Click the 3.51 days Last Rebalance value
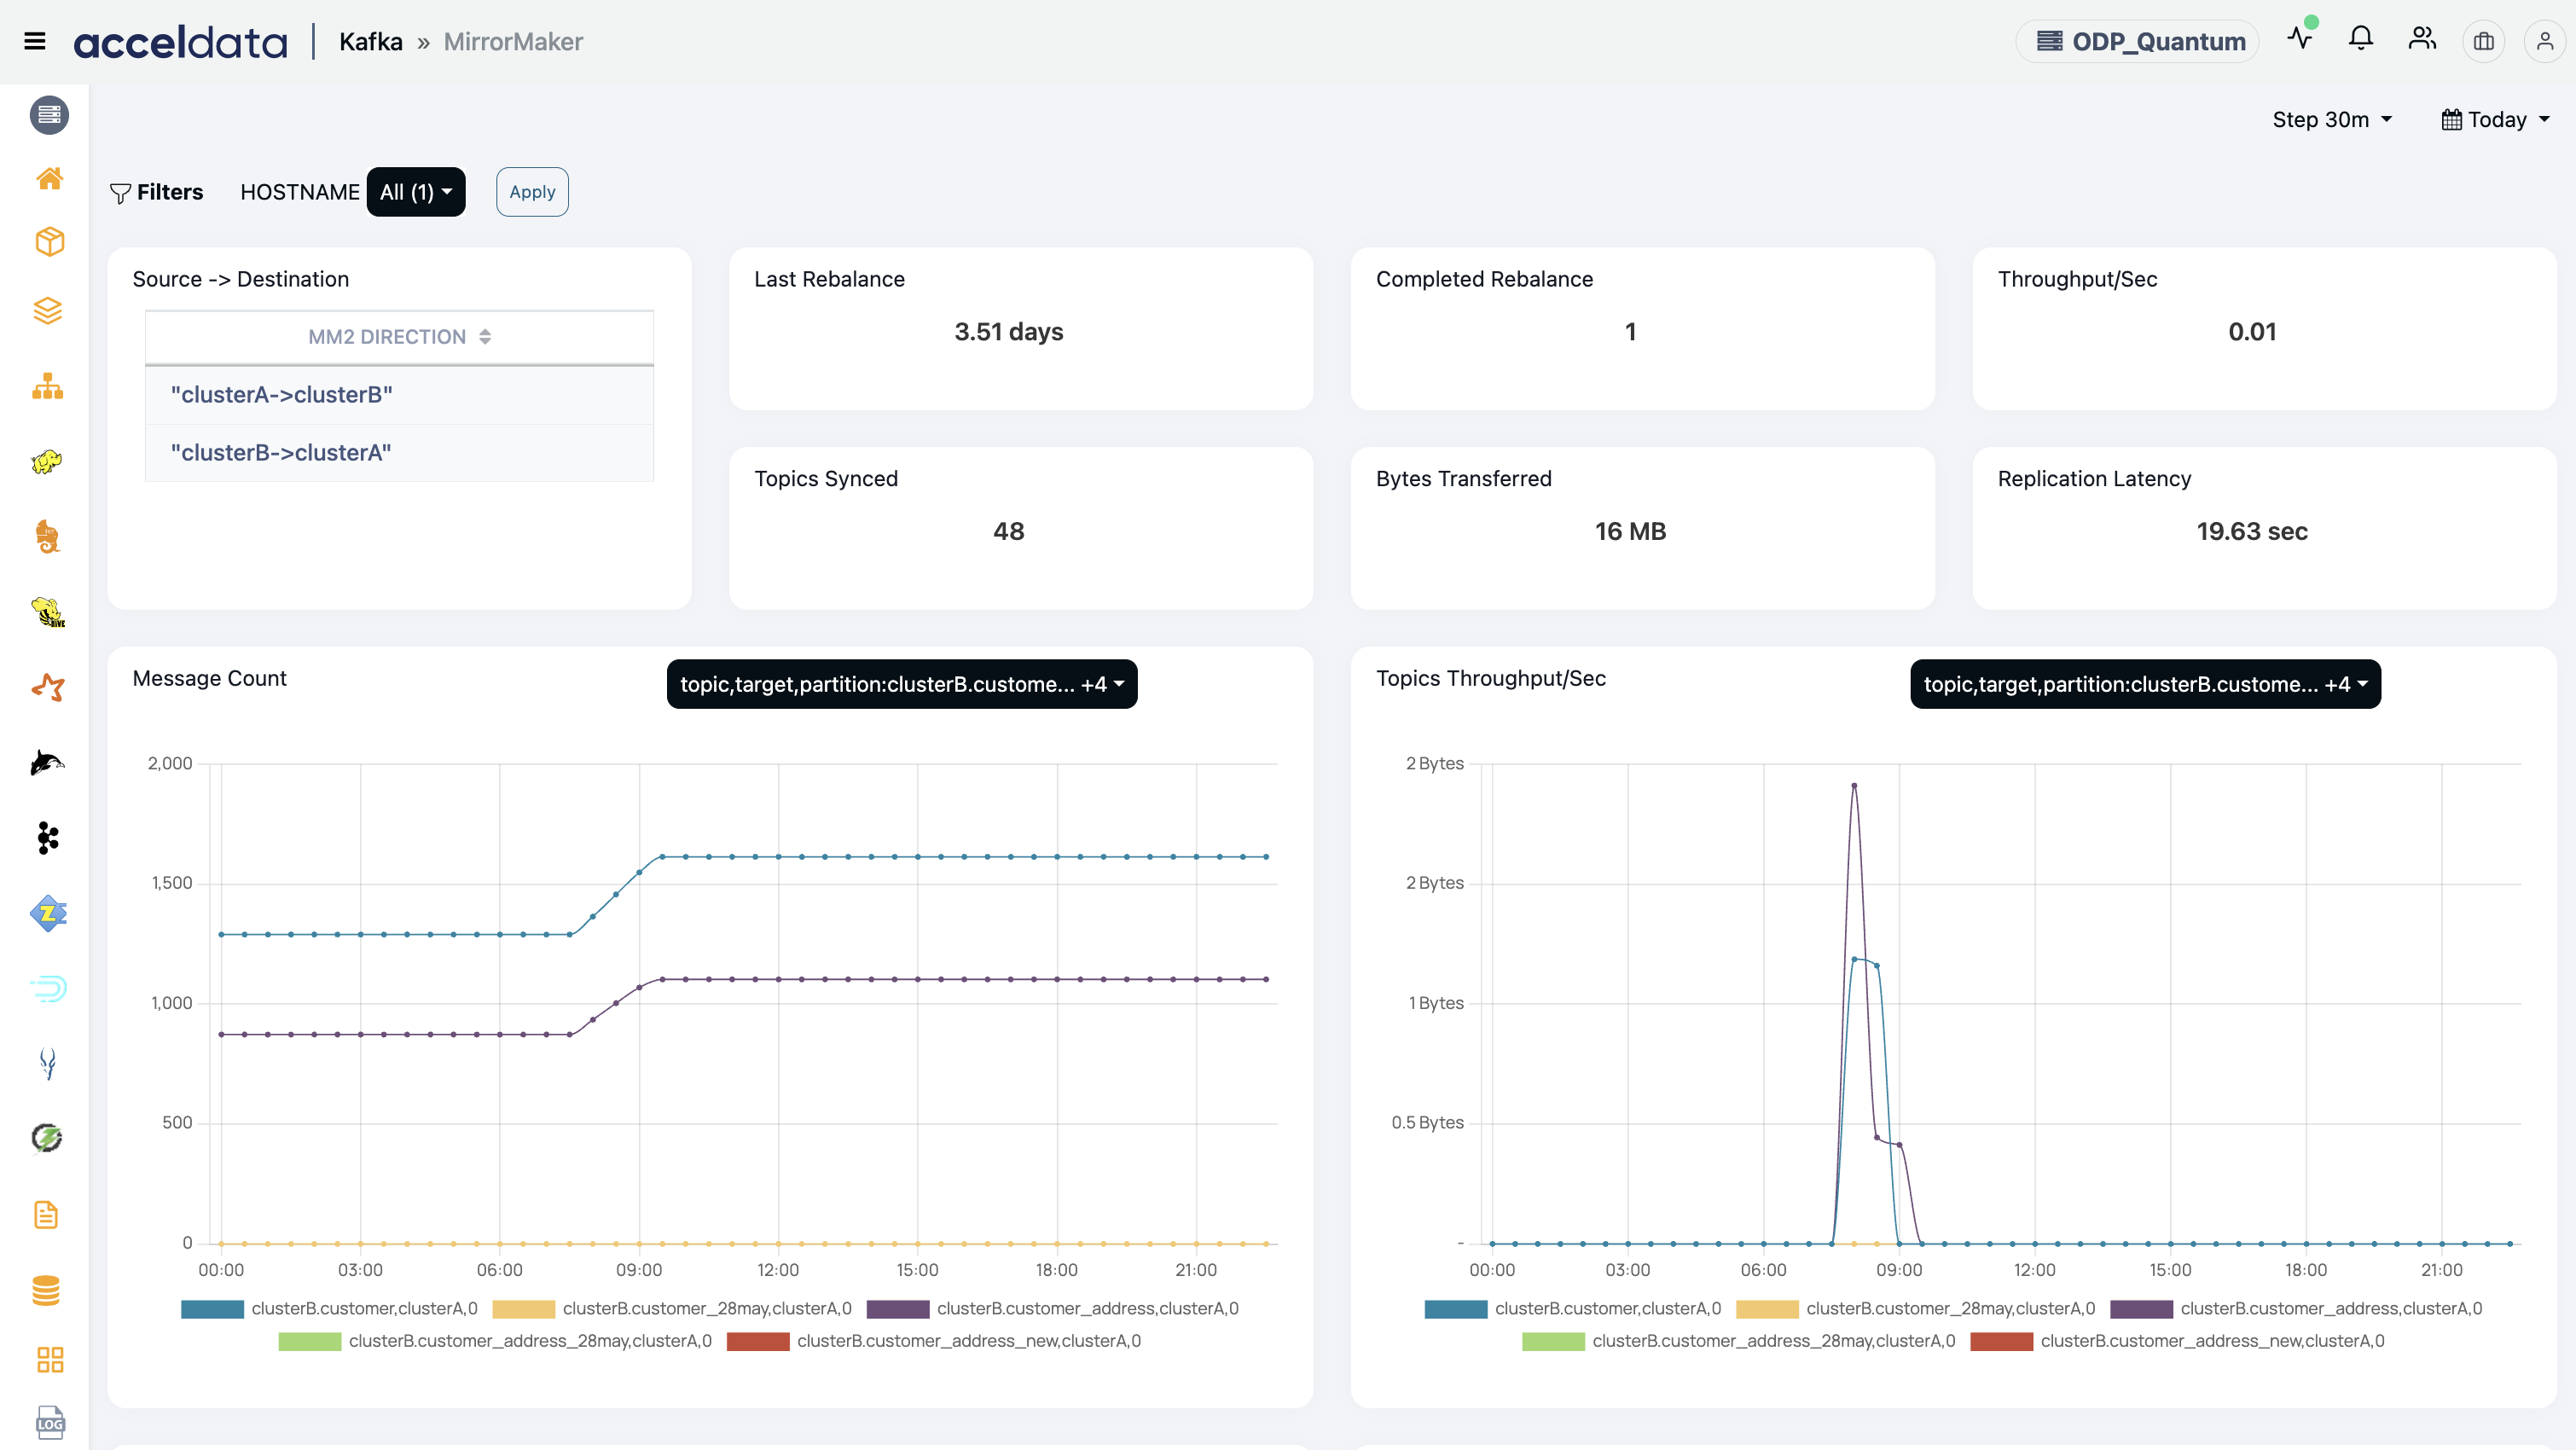The image size is (2576, 1450). (1009, 332)
